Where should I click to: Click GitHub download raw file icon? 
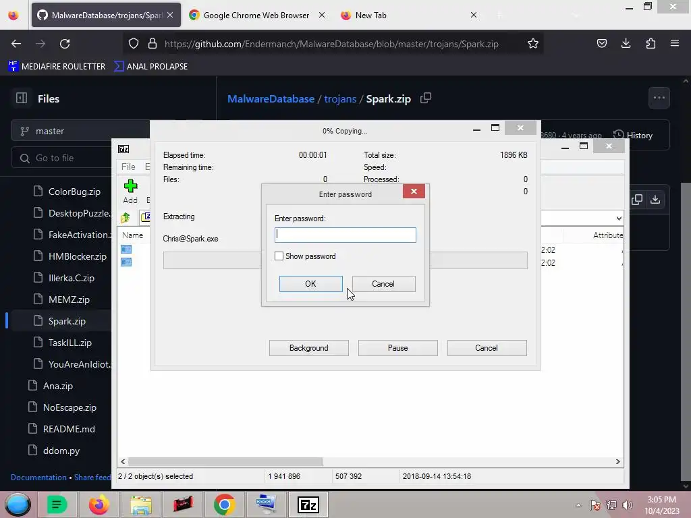(x=655, y=200)
